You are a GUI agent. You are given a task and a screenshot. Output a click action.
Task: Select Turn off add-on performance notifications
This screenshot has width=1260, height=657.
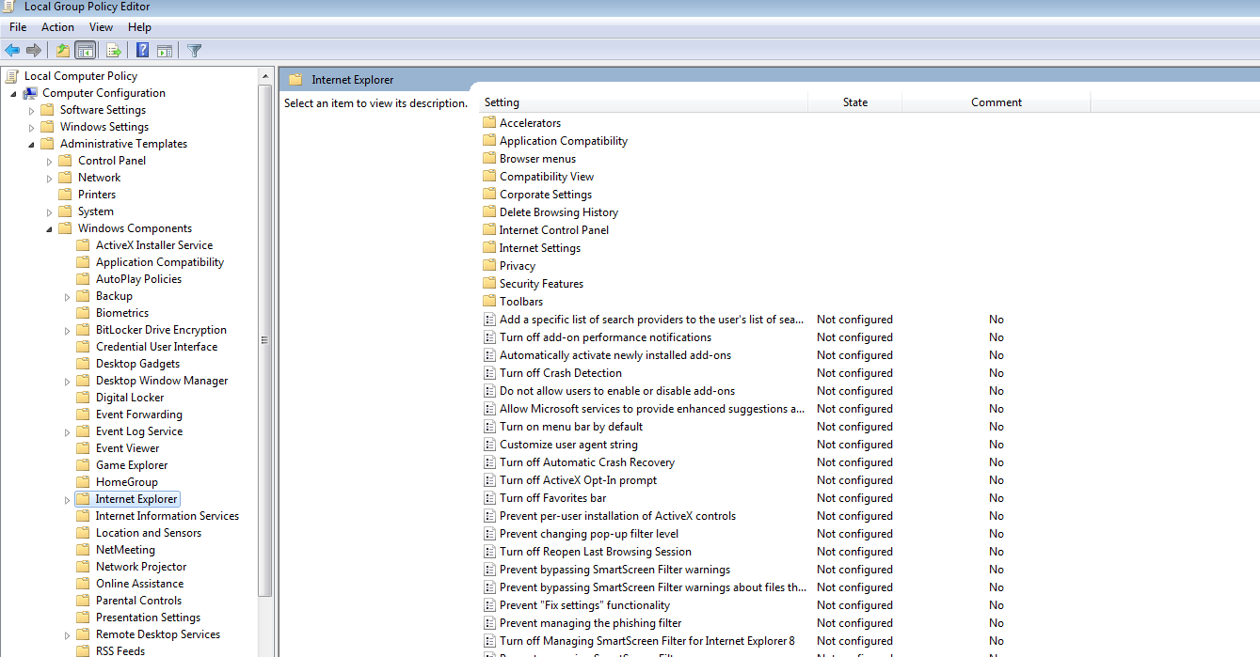(605, 337)
